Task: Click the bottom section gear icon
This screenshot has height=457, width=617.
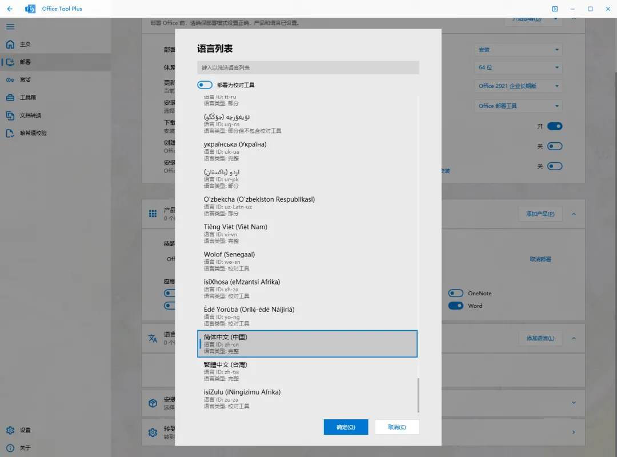Action: pyautogui.click(x=153, y=432)
